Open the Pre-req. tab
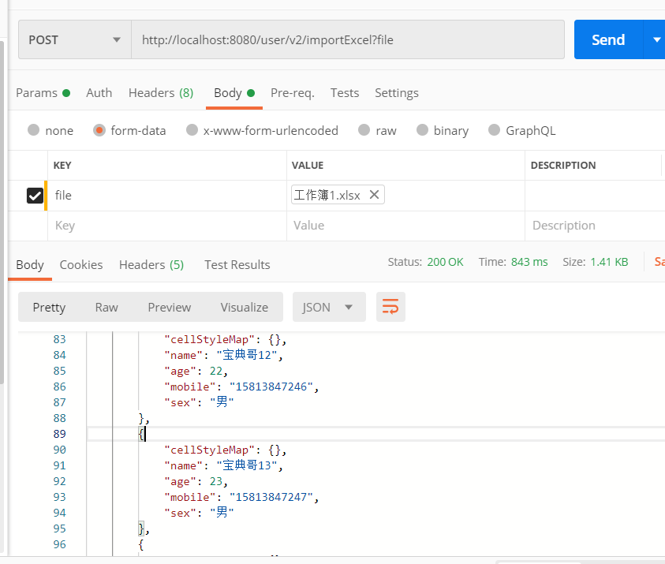This screenshot has width=665, height=564. point(293,93)
